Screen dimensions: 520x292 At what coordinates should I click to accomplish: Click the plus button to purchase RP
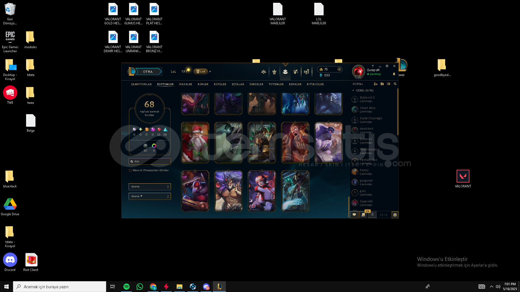(x=339, y=69)
